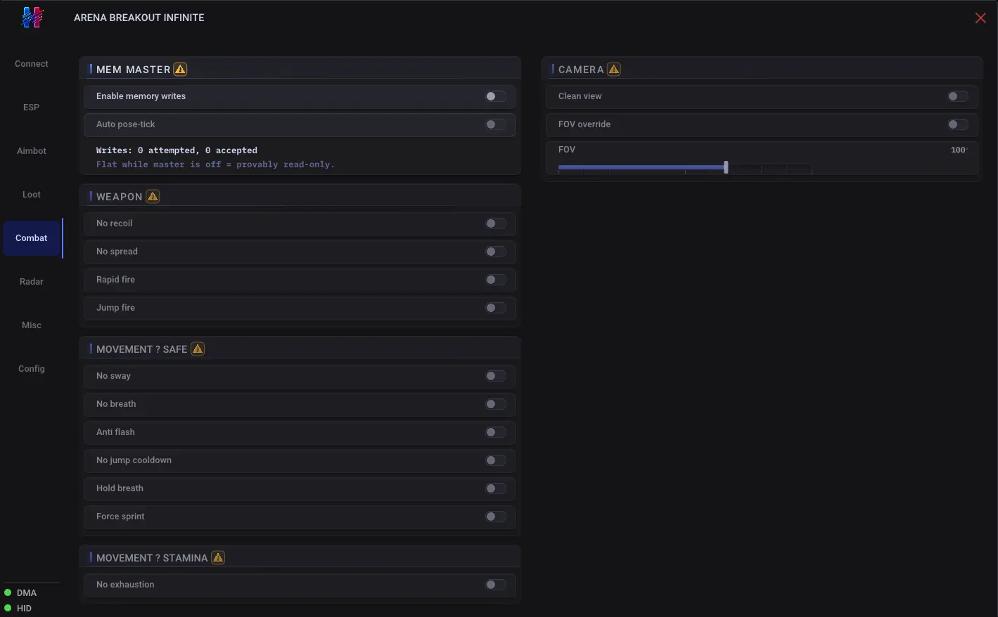This screenshot has width=998, height=617.
Task: Click the FOV value reading 100
Action: [x=959, y=150]
